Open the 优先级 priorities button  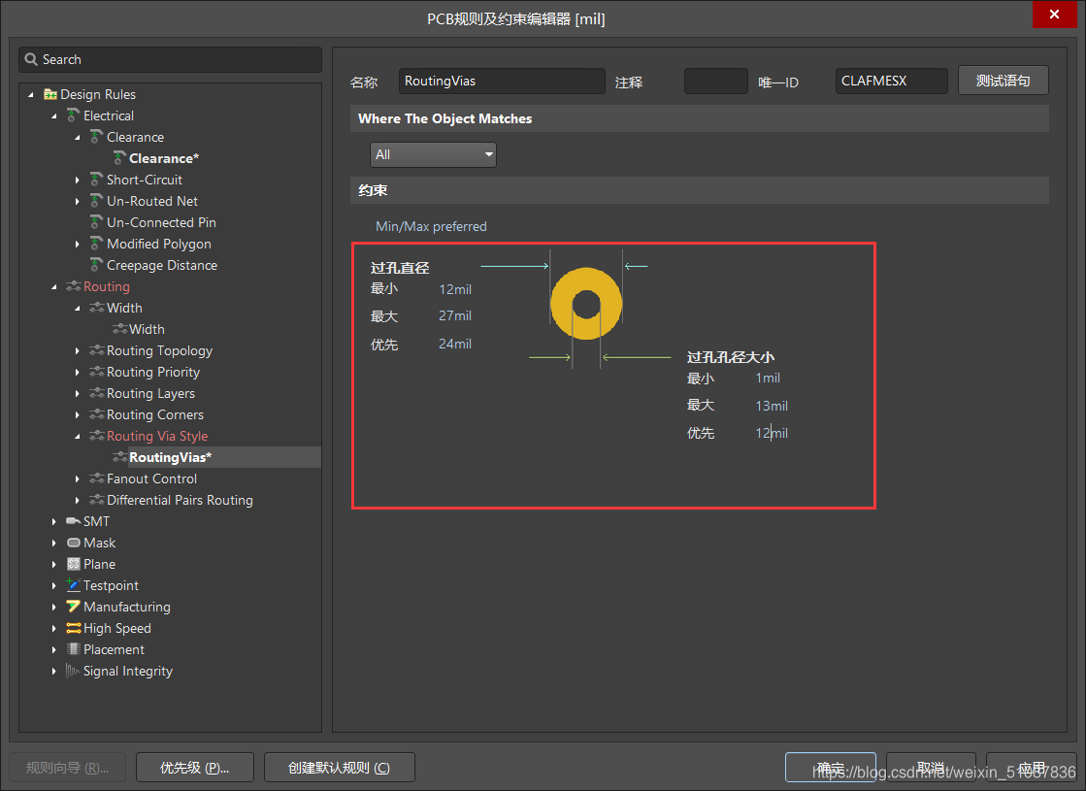(x=194, y=768)
